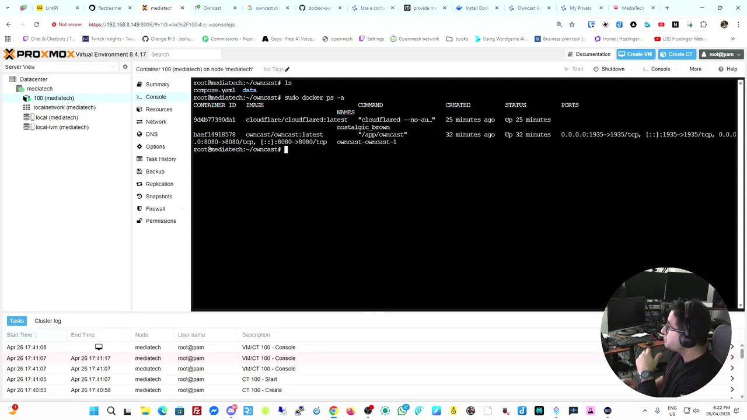The width and height of the screenshot is (747, 420).
Task: Click the localnetwork grid icon
Action: [27, 107]
